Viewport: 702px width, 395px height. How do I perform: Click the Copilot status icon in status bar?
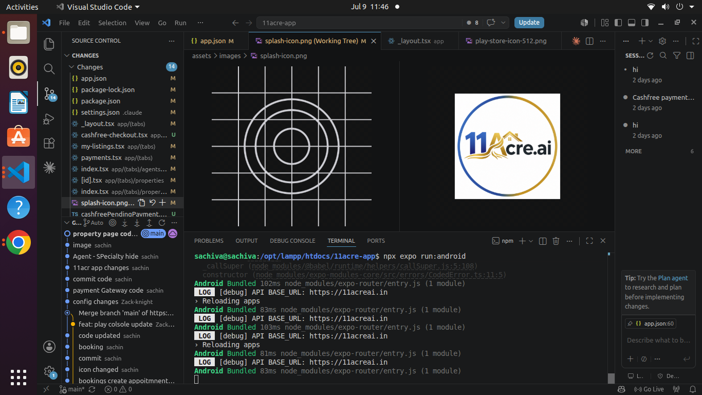(621, 389)
